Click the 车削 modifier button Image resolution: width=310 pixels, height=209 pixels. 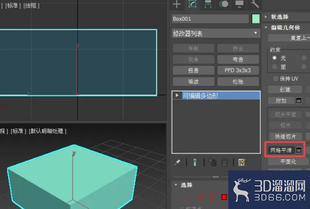[193, 48]
